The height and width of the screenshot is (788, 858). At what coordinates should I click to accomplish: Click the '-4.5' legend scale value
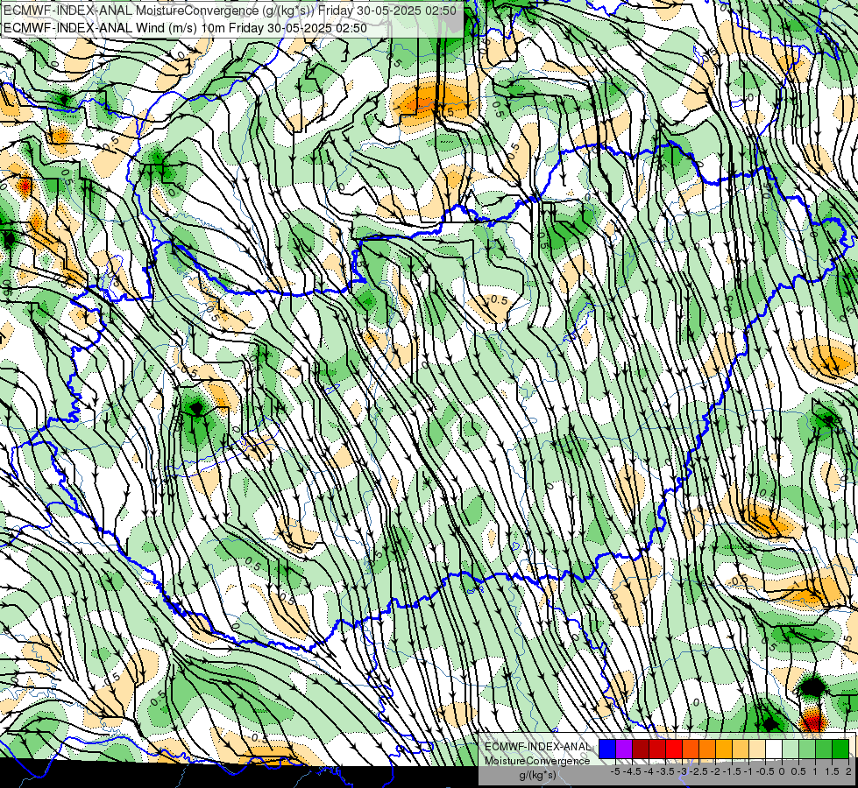click(x=632, y=771)
